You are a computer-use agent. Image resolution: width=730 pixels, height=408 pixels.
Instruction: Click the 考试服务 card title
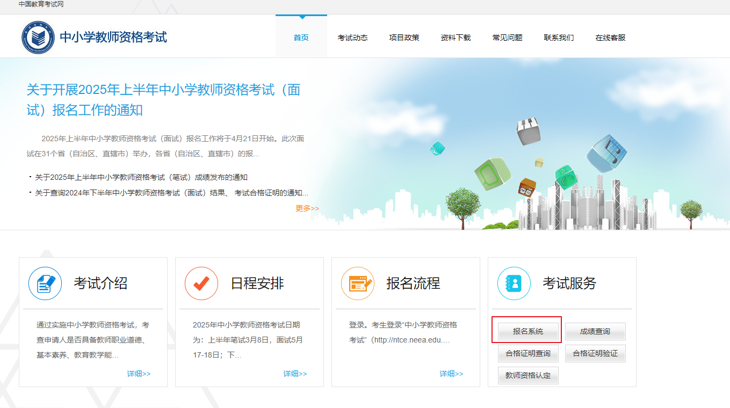(x=569, y=283)
